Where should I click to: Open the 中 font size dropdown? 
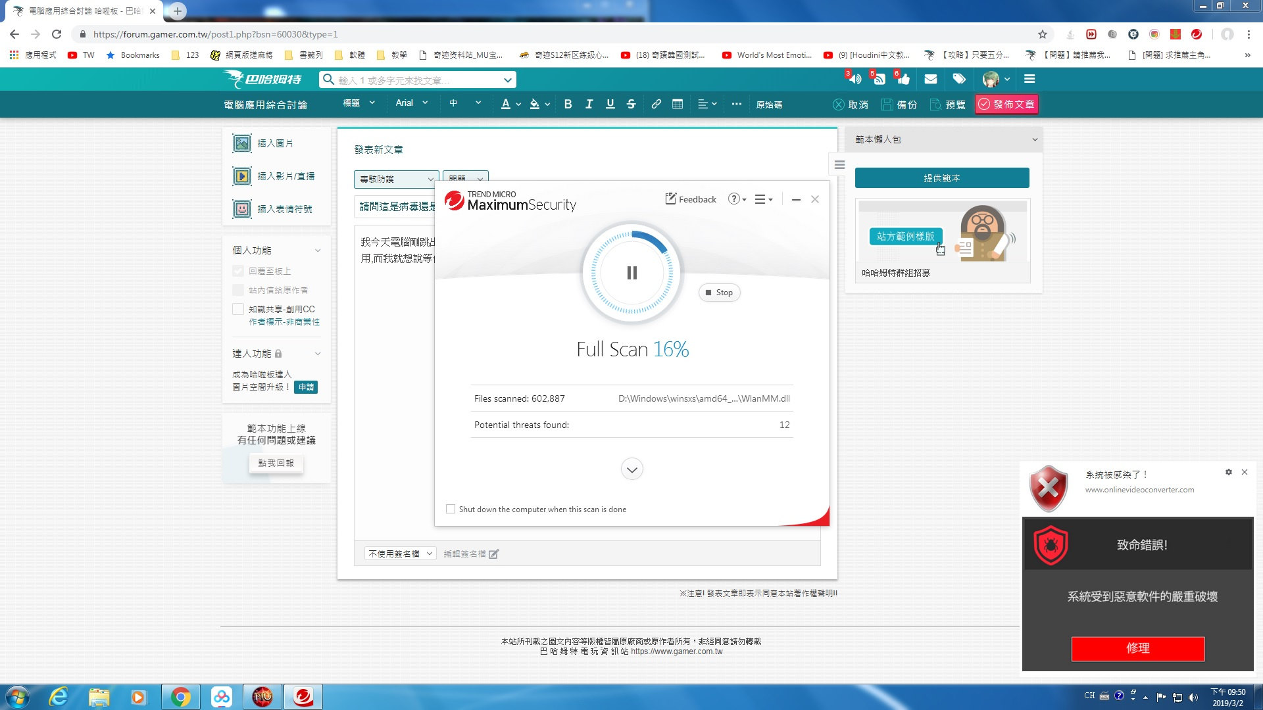coord(464,103)
